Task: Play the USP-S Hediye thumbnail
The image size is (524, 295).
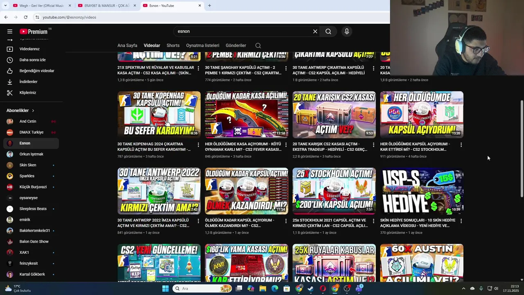Action: pyautogui.click(x=422, y=191)
